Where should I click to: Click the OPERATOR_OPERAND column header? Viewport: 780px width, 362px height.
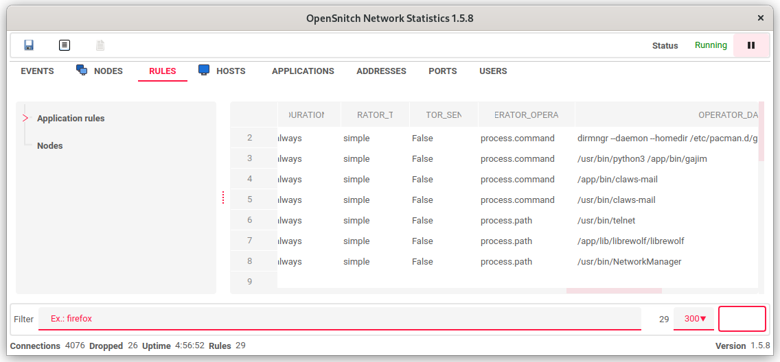click(527, 114)
